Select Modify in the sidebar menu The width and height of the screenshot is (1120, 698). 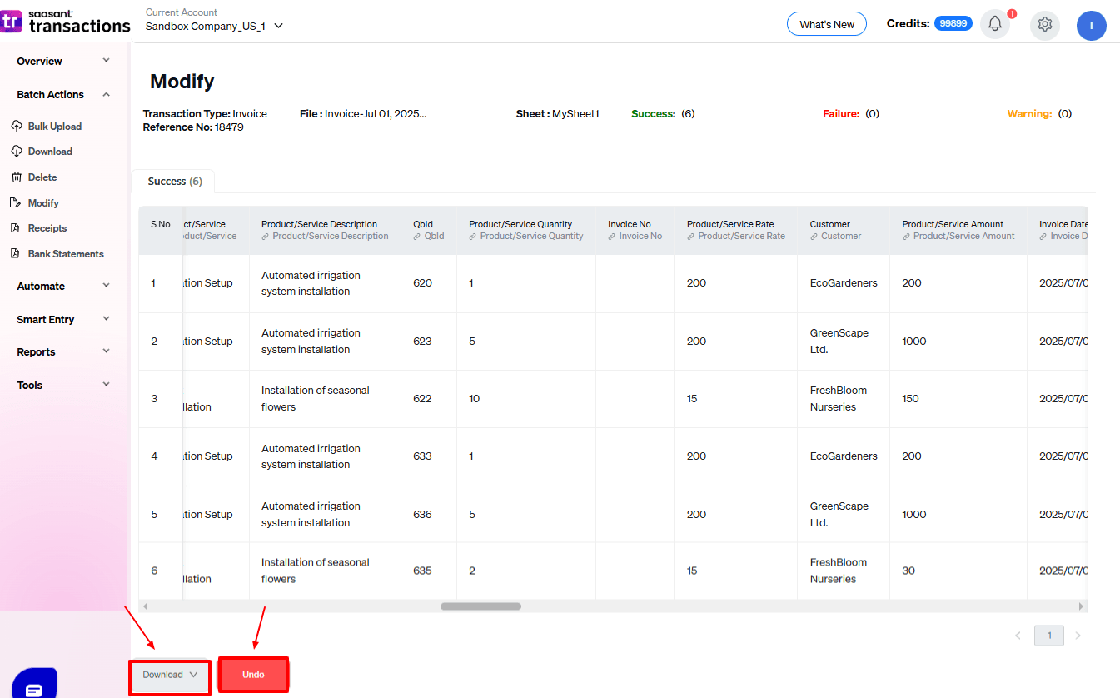(43, 203)
